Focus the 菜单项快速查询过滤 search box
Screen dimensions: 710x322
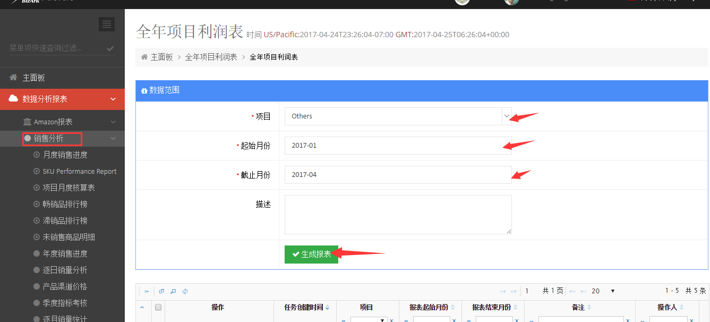(62, 48)
